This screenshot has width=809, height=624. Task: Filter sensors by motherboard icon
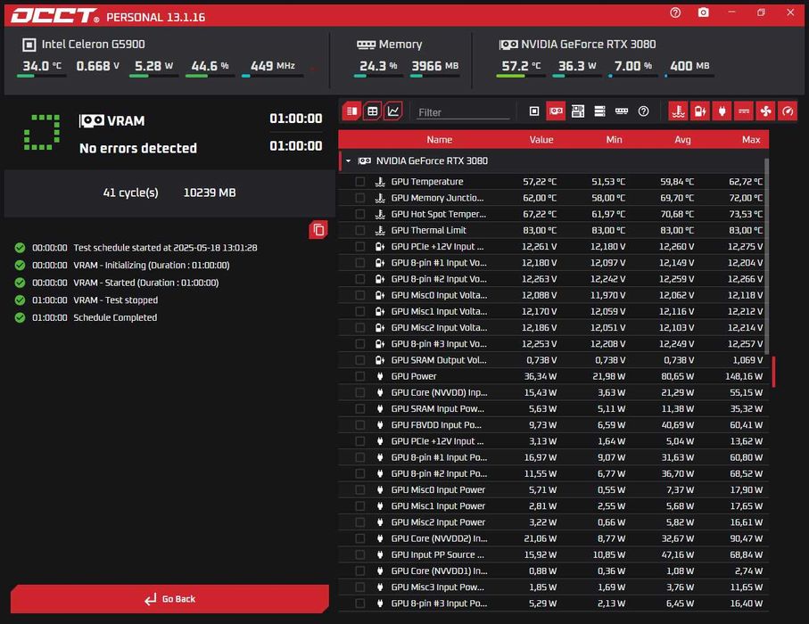[578, 111]
